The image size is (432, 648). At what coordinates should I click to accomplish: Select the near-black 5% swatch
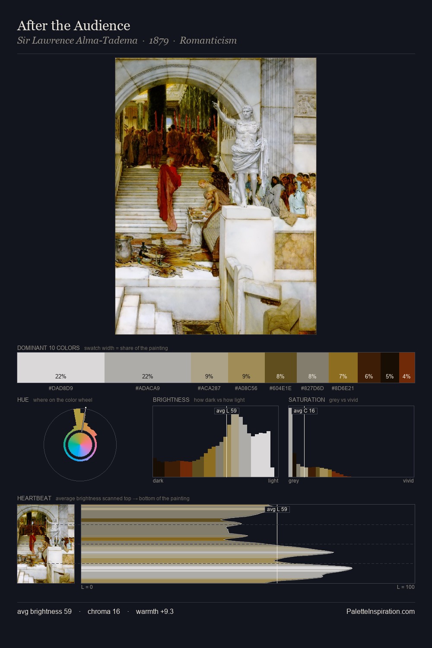pyautogui.click(x=390, y=368)
